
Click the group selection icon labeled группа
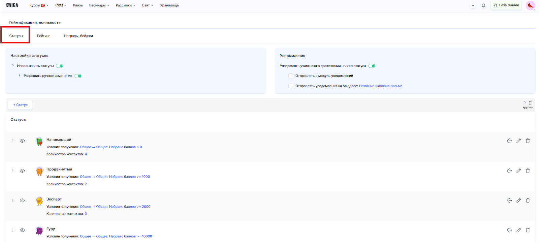pyautogui.click(x=530, y=103)
